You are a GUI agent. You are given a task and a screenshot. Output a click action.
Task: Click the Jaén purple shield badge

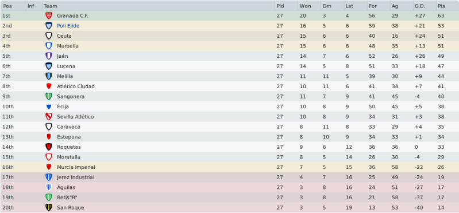tap(49, 56)
